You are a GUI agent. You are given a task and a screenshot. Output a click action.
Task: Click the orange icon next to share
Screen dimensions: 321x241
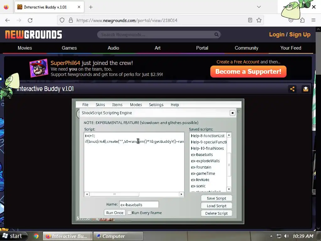click(306, 89)
